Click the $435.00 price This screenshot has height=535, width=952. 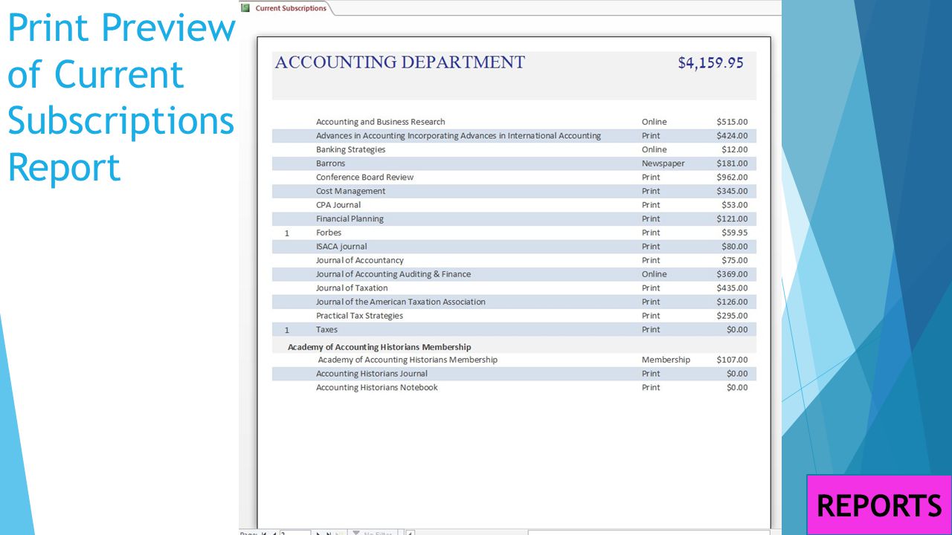click(732, 288)
